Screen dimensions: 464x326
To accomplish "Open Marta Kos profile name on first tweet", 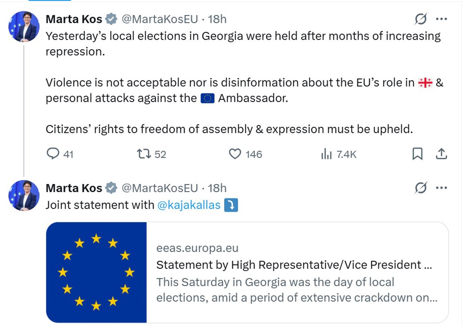I will 74,19.
